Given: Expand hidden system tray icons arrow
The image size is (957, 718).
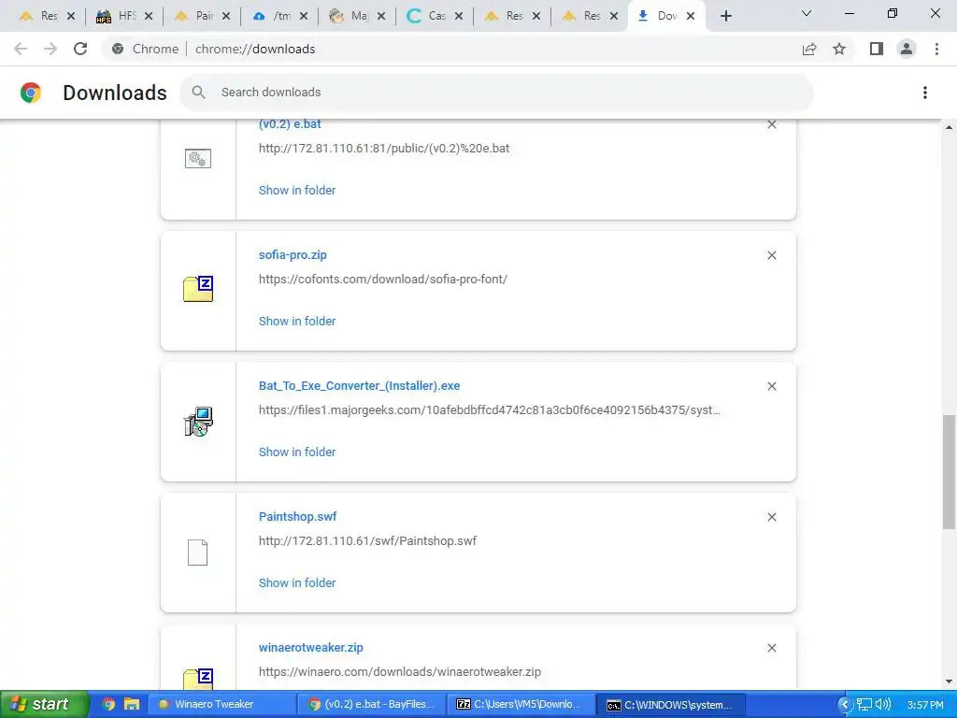Looking at the screenshot, I should [x=845, y=705].
